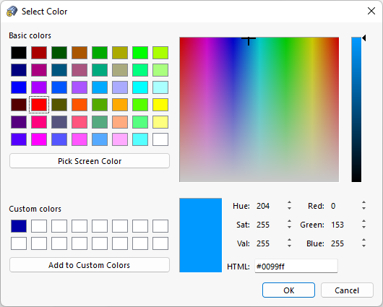The height and width of the screenshot is (307, 383).
Task: Select the dark blue custom color swatch
Action: (x=19, y=226)
